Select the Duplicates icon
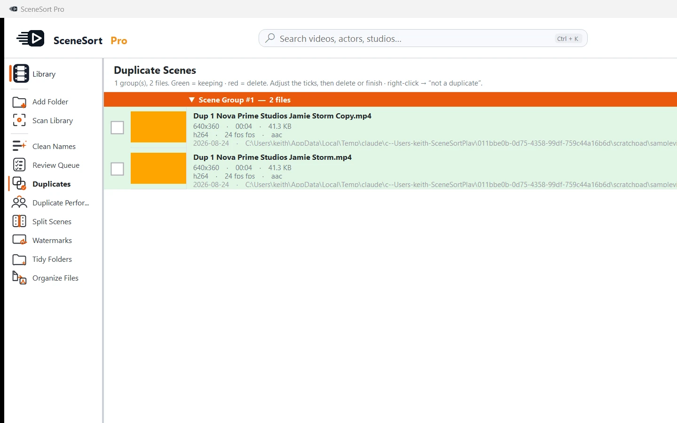Image resolution: width=677 pixels, height=423 pixels. [19, 184]
